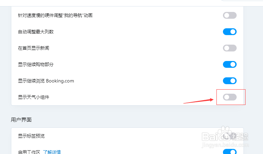
Task: Click the Booking.com setting label text
Action: [x=60, y=81]
